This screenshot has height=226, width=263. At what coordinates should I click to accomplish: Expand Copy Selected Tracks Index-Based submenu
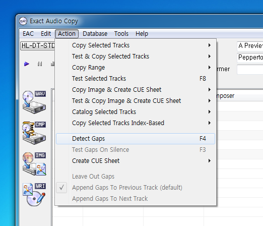click(x=136, y=123)
